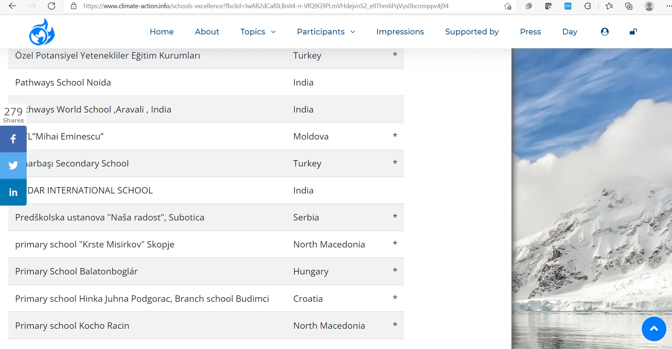
Task: Reload the page with browser refresh icon
Action: tap(52, 6)
